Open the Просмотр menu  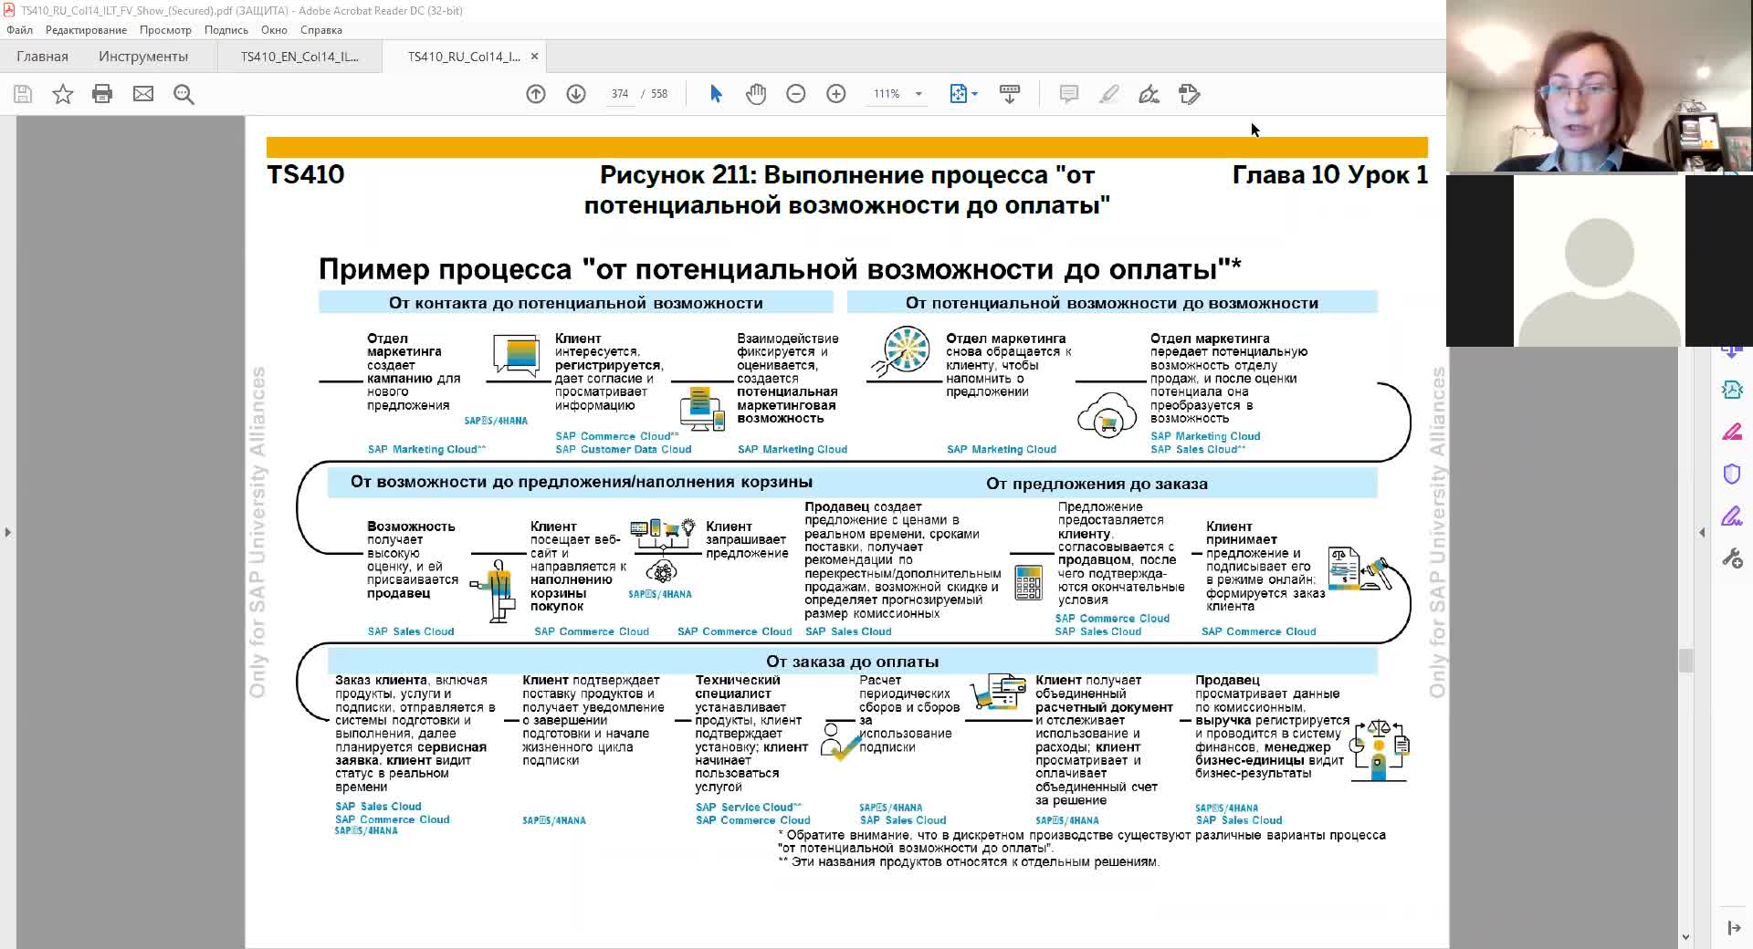tap(165, 30)
